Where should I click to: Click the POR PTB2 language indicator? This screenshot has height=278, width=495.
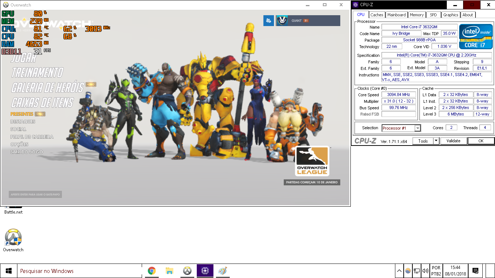coord(436,271)
